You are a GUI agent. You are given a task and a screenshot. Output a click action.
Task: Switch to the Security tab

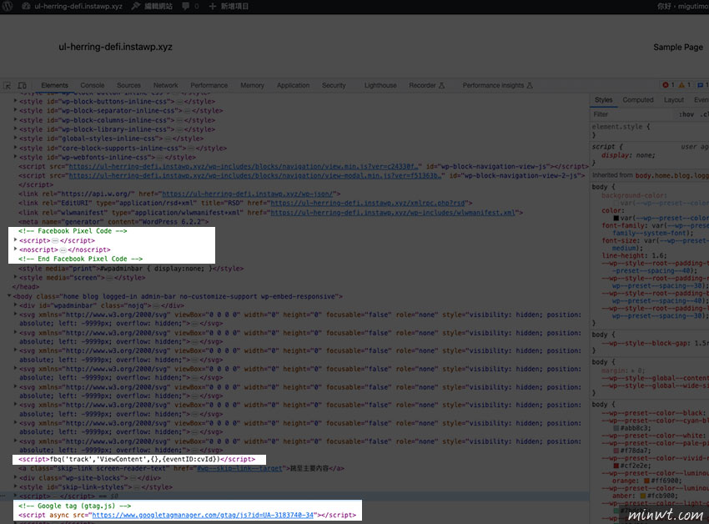[334, 85]
